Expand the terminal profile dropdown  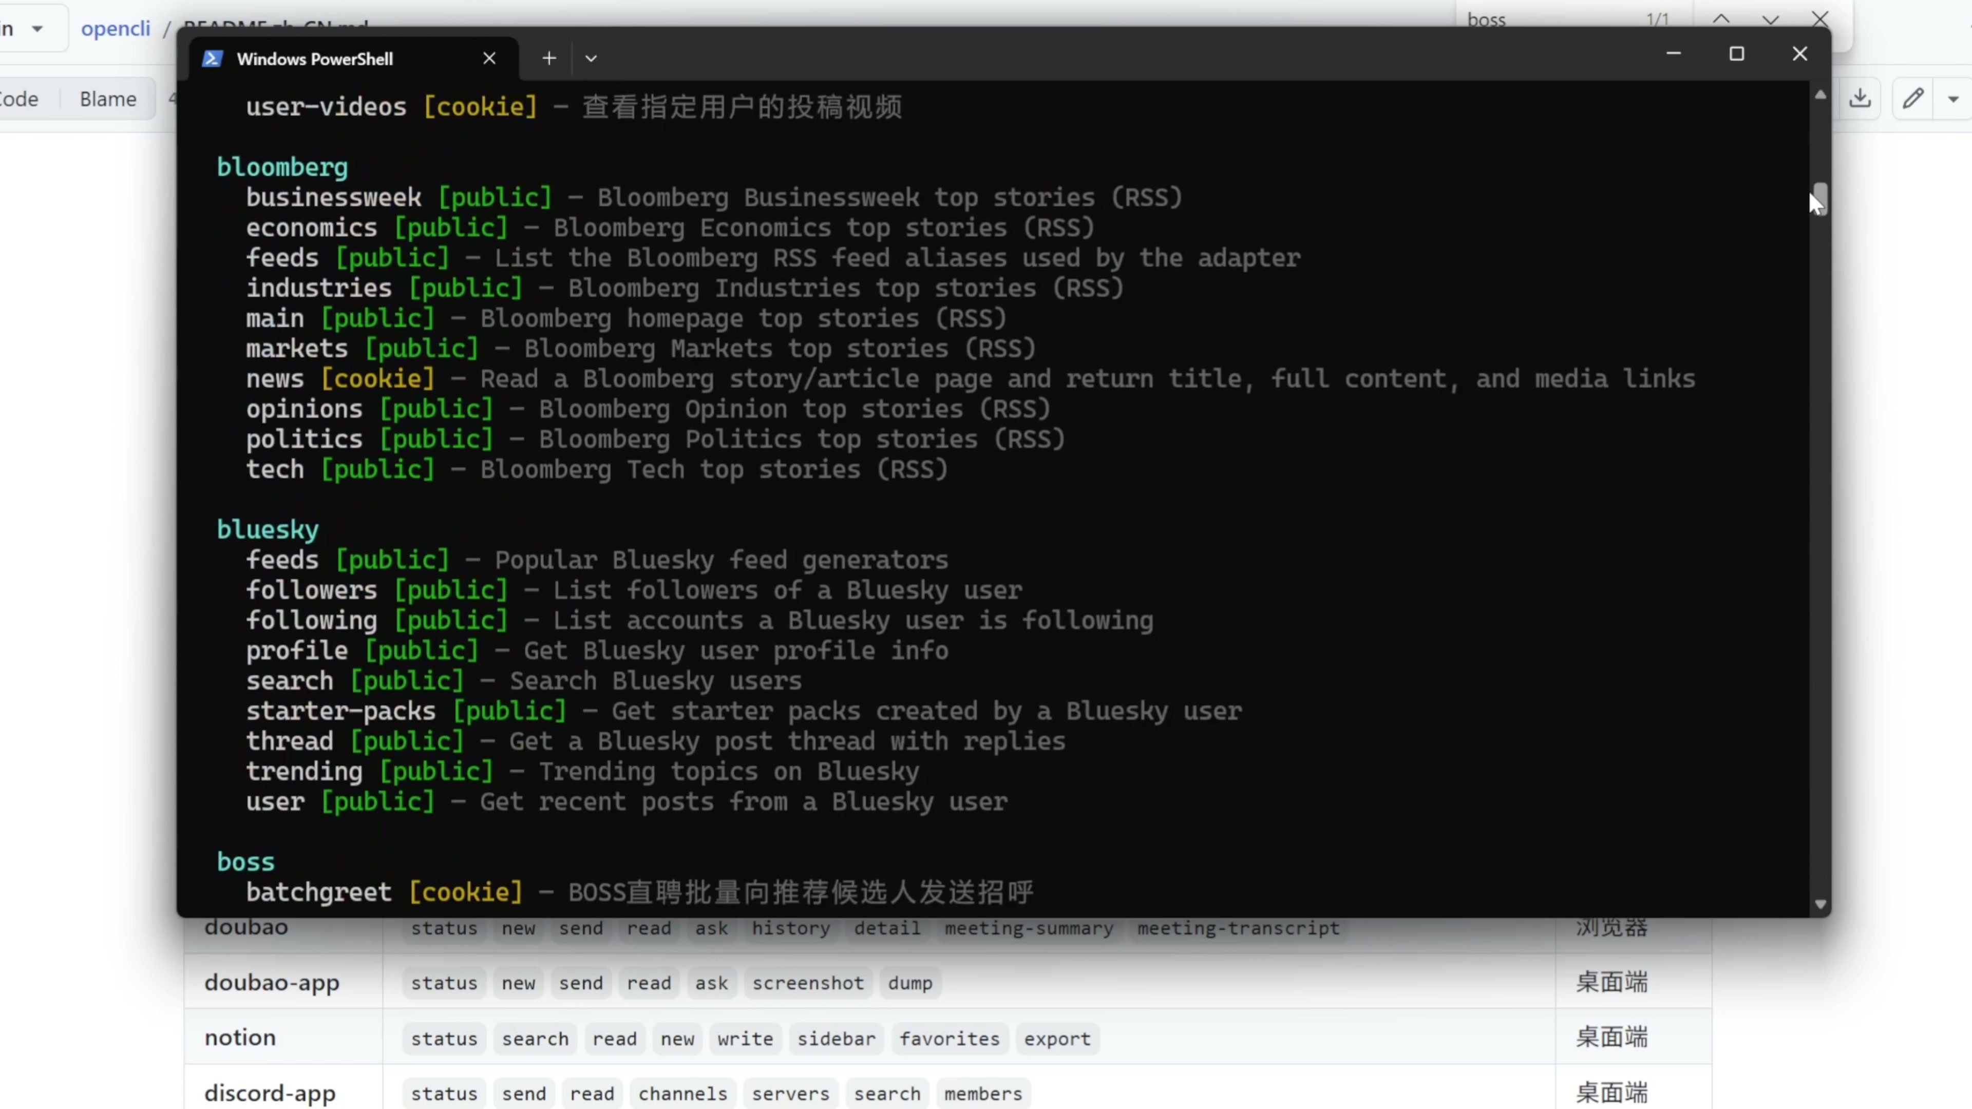coord(591,58)
